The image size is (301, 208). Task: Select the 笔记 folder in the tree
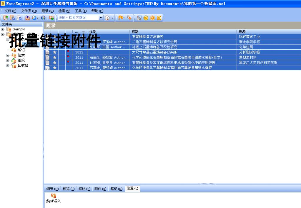coord(21,50)
